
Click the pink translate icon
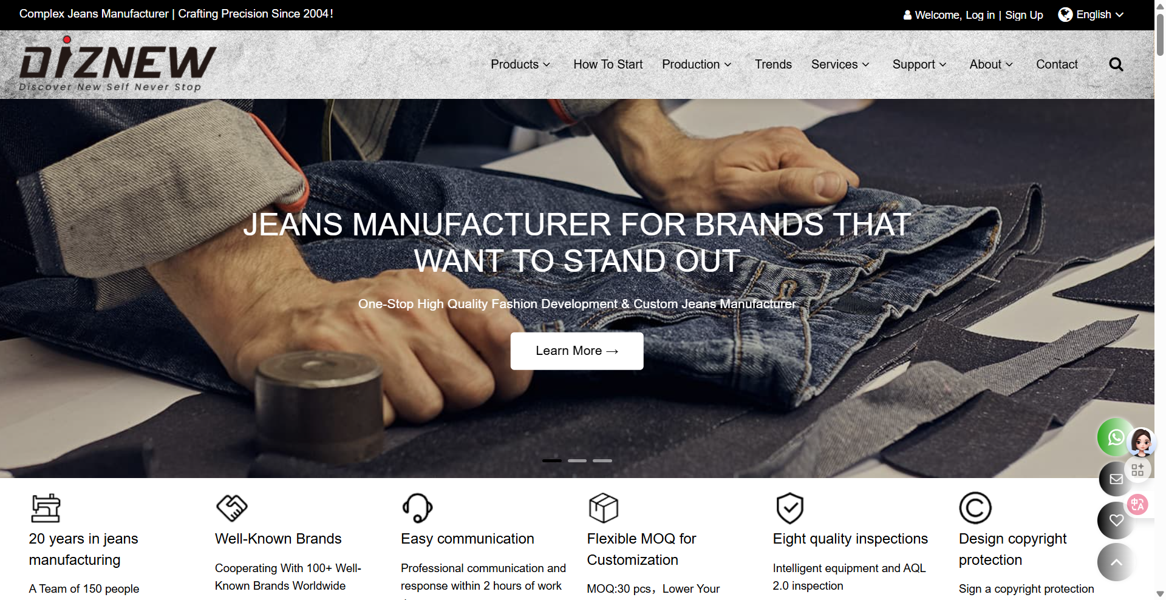1137,504
